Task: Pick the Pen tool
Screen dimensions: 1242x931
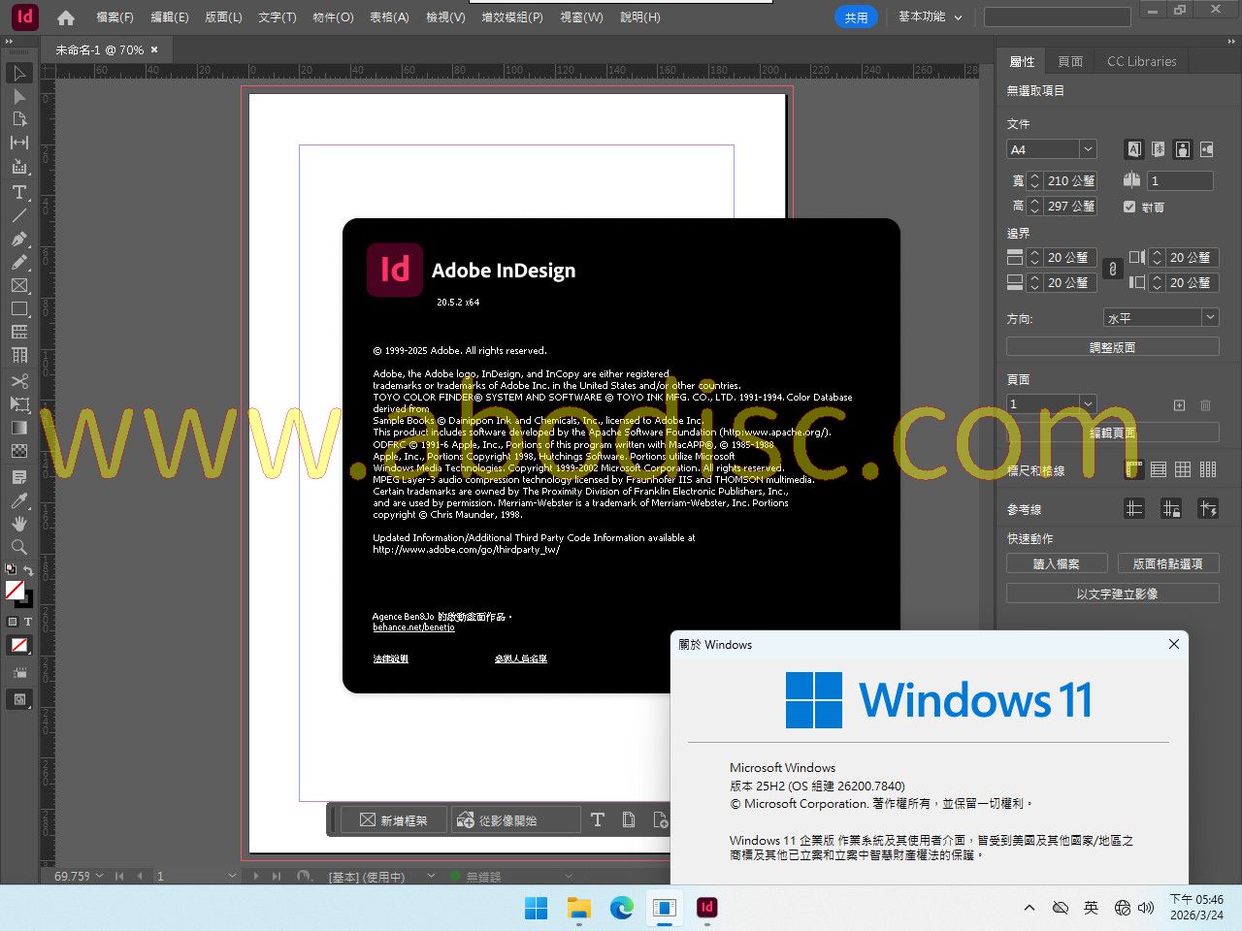Action: pos(18,239)
